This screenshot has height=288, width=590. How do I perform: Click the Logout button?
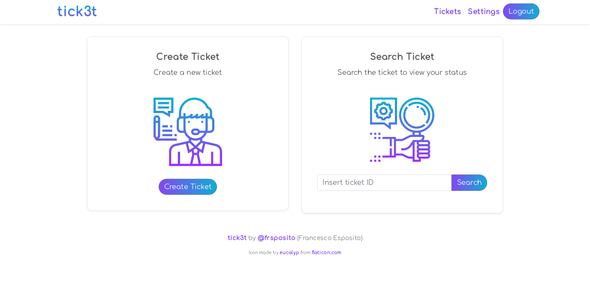[x=521, y=12]
